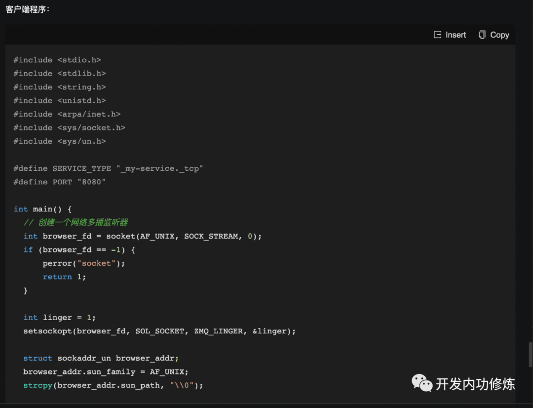
Task: Click the socket(AF_UNIX, SOCK_STREAM, 0) call
Action: tap(184, 236)
